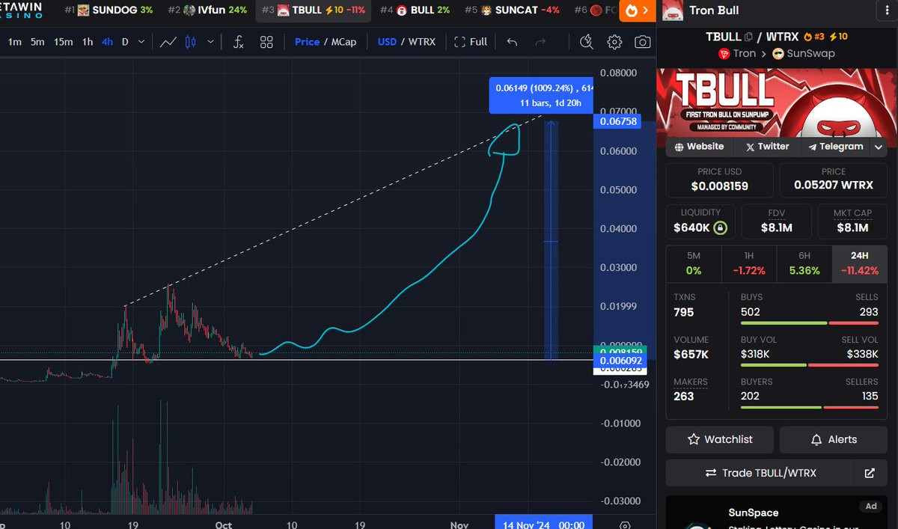Click the SunSpace ad card
The image size is (898, 529).
[777, 513]
